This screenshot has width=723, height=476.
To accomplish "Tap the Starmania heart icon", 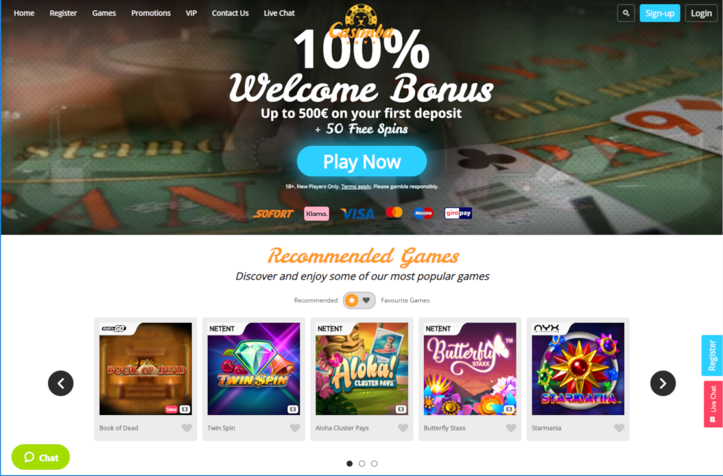I will (619, 428).
